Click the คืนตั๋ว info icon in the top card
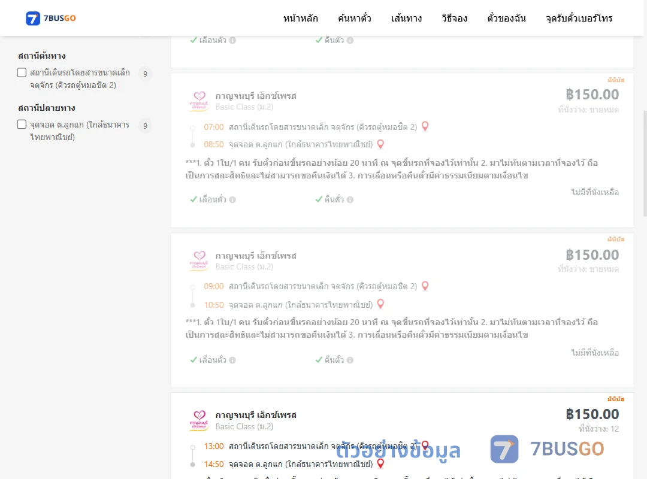Screen dimensions: 647x479 tap(350, 41)
